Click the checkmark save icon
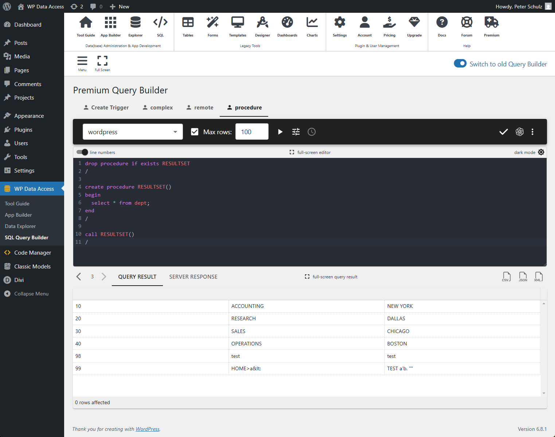Viewport: 555px width, 437px height. (x=504, y=132)
